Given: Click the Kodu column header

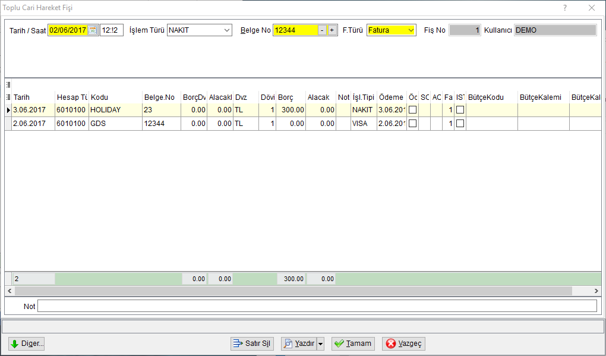Looking at the screenshot, I should 116,97.
